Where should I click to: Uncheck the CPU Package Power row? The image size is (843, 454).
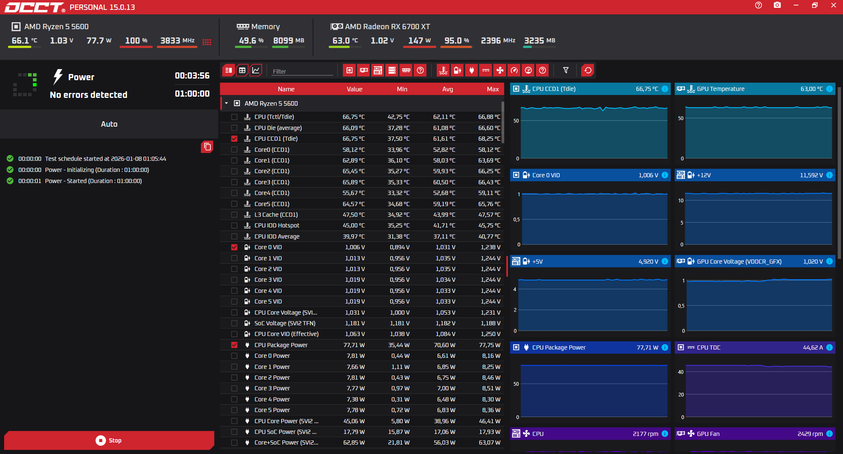234,345
